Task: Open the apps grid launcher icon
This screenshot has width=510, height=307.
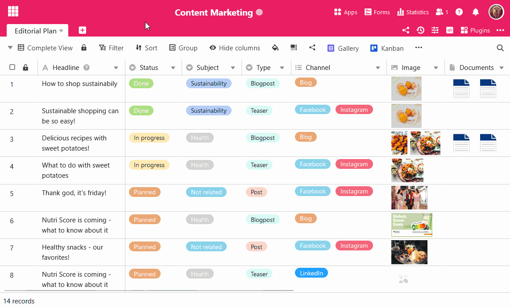Action: tap(13, 12)
